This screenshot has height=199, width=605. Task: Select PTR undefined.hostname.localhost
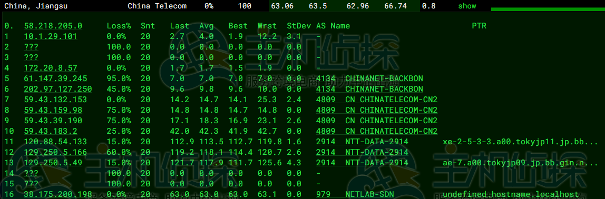511,194
